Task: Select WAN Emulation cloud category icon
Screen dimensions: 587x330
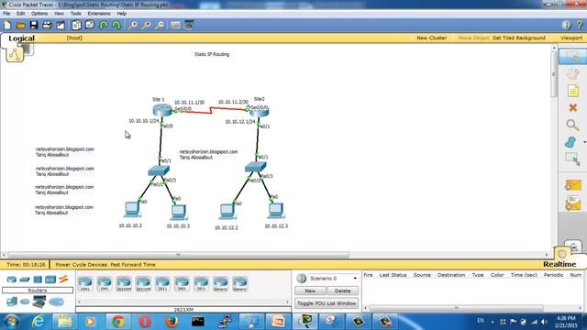Action: [25, 302]
